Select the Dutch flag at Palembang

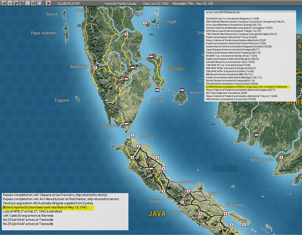point(133,68)
